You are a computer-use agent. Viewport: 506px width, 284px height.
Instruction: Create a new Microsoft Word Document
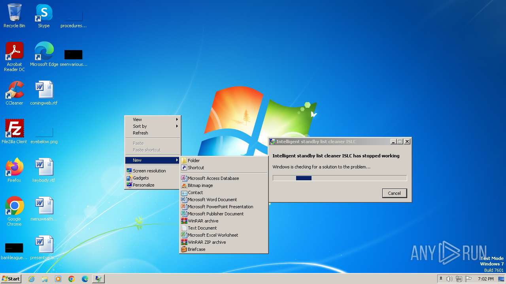(x=224, y=200)
